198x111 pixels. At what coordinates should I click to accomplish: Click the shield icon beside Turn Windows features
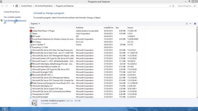click(x=2, y=21)
